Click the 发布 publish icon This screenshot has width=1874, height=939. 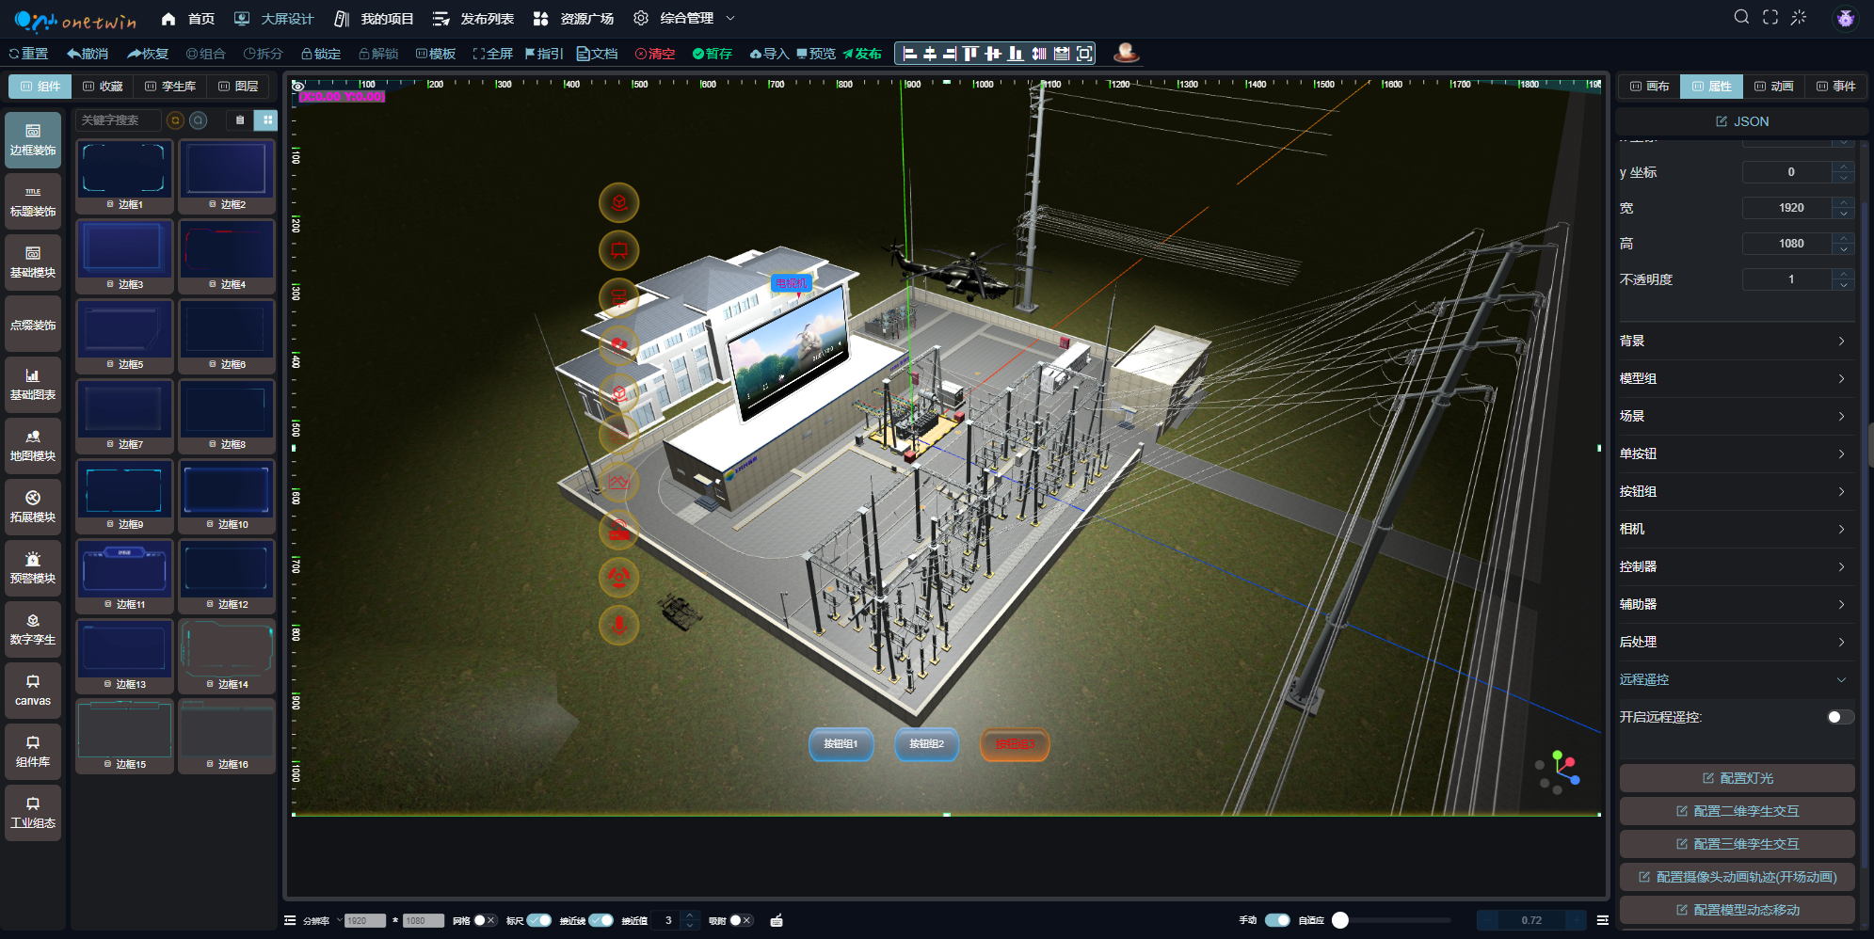[x=848, y=54]
